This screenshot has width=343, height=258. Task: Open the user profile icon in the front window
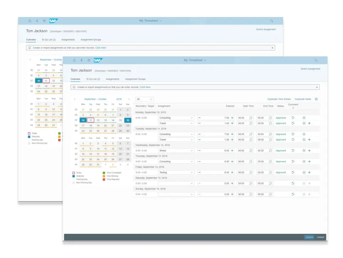coord(74,60)
